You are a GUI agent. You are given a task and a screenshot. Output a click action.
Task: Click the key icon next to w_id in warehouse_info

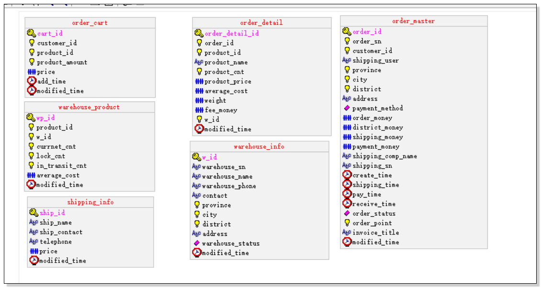pyautogui.click(x=196, y=157)
